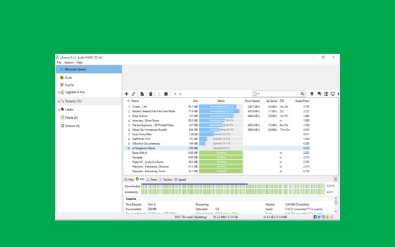Switch to the Files tab
Image resolution: width=395 pixels, height=247 pixels.
(x=129, y=180)
